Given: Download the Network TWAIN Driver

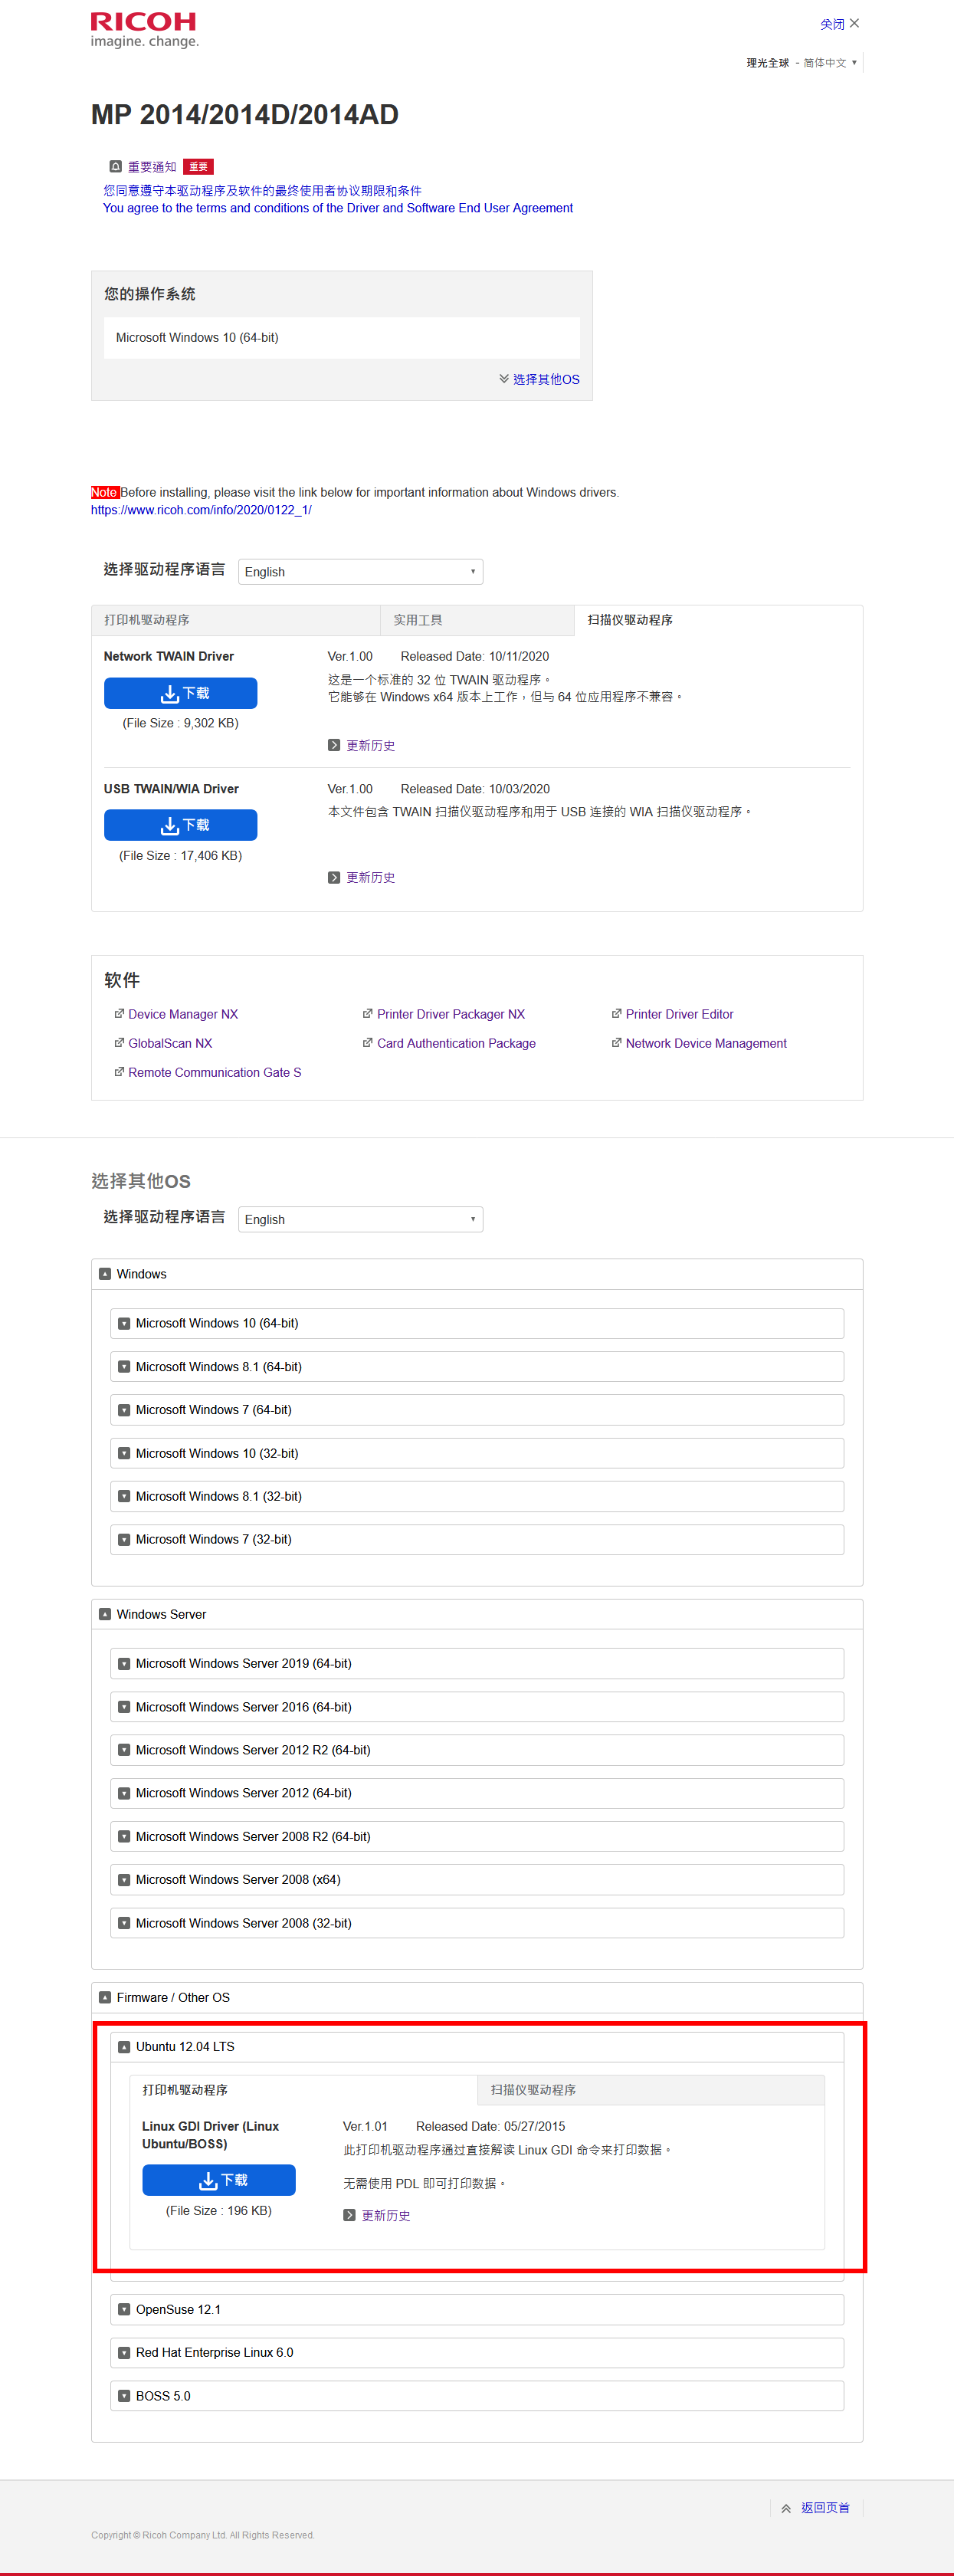Looking at the screenshot, I should tap(181, 693).
